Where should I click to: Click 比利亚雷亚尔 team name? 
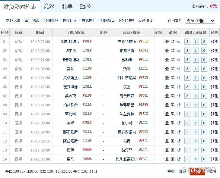coord(127,159)
